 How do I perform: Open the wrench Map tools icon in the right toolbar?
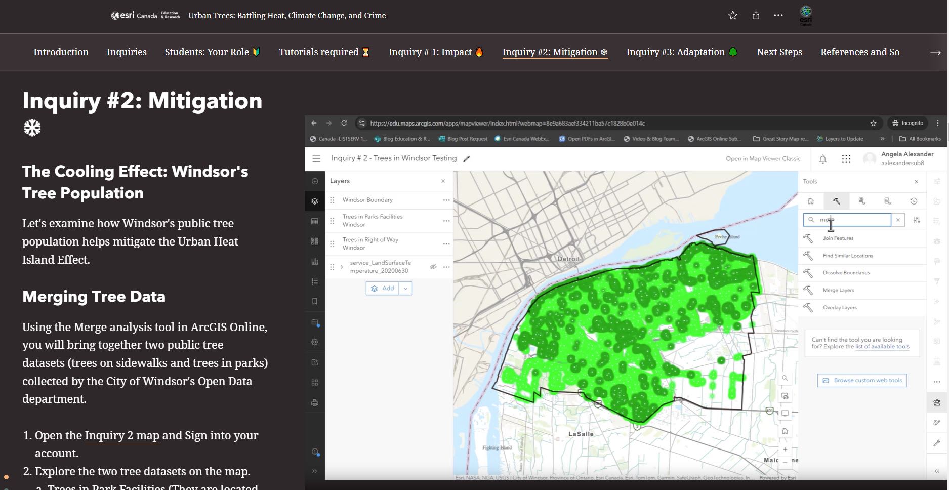(937, 443)
